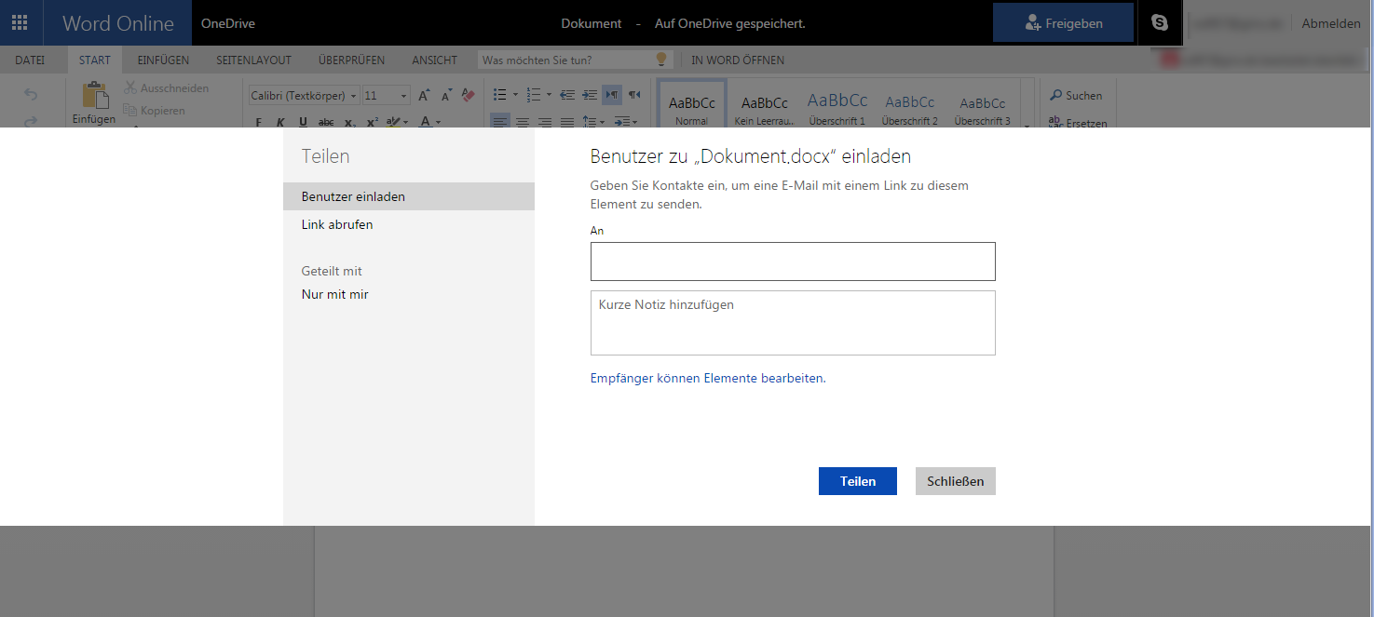Decrease font size with the smaller A icon
Screen dimensions: 1374x617
(446, 96)
